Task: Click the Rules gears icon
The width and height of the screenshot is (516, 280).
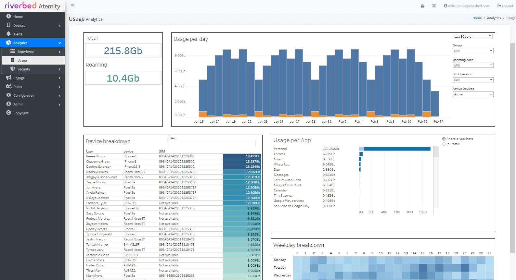Action: (8, 86)
